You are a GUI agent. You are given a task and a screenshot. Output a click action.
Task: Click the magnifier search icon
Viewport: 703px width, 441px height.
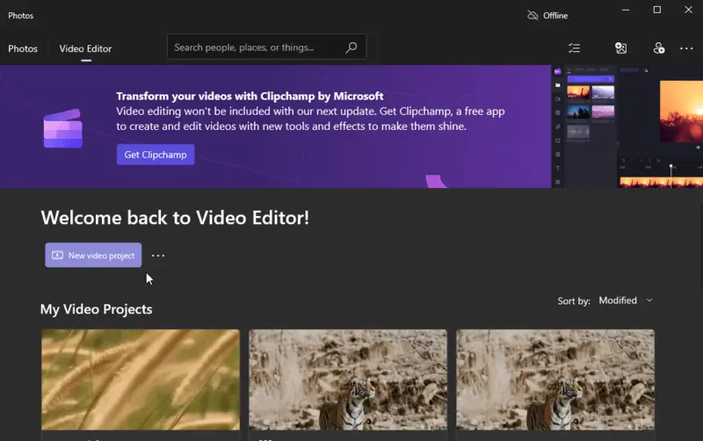(351, 47)
